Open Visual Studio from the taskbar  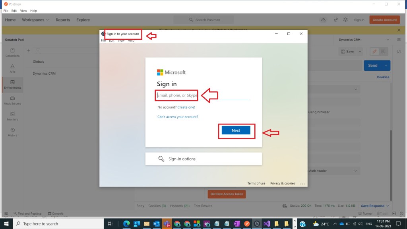tap(266, 224)
